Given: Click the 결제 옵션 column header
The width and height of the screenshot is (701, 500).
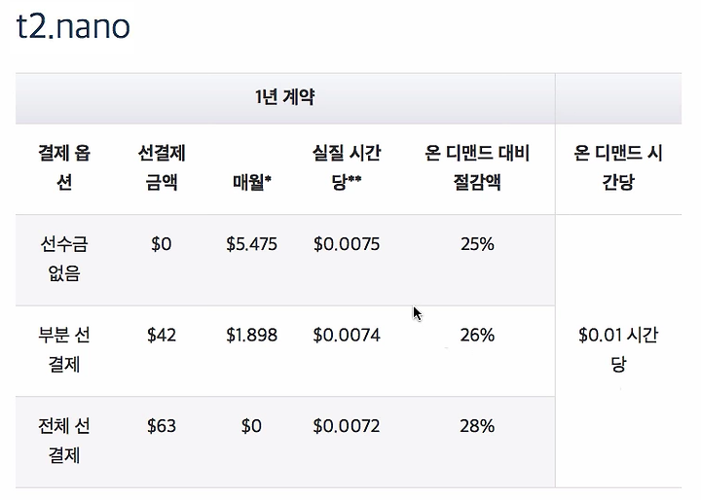Looking at the screenshot, I should 64,167.
